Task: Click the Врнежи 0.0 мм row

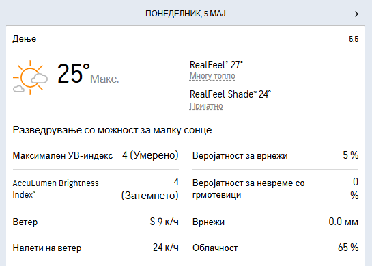Action: pyautogui.click(x=275, y=222)
